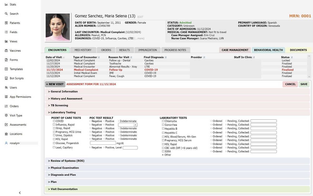The height and width of the screenshot is (196, 313).
Task: Tick the Strep, Rapid checkbox
Action: click(x=54, y=128)
